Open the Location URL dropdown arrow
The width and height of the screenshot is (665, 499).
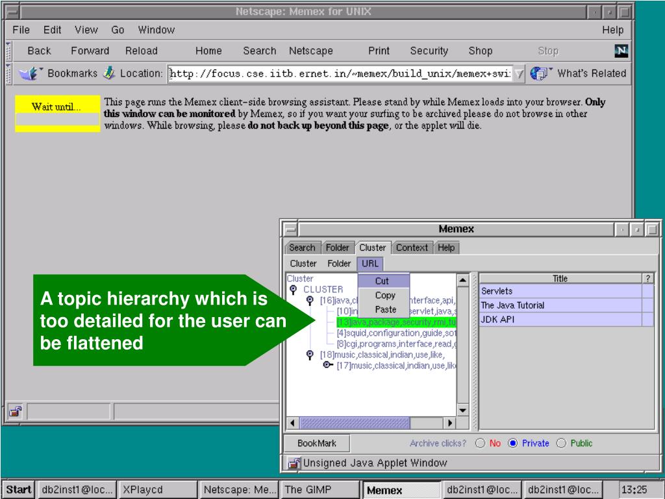coord(519,74)
